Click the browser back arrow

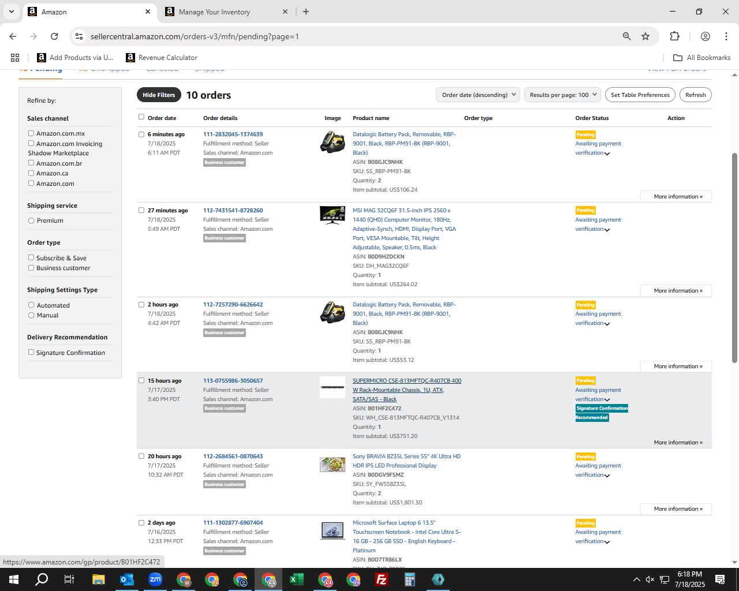pos(13,36)
